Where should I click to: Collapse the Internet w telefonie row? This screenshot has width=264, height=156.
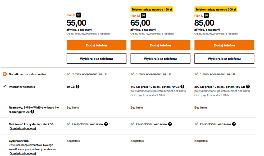coord(4,86)
